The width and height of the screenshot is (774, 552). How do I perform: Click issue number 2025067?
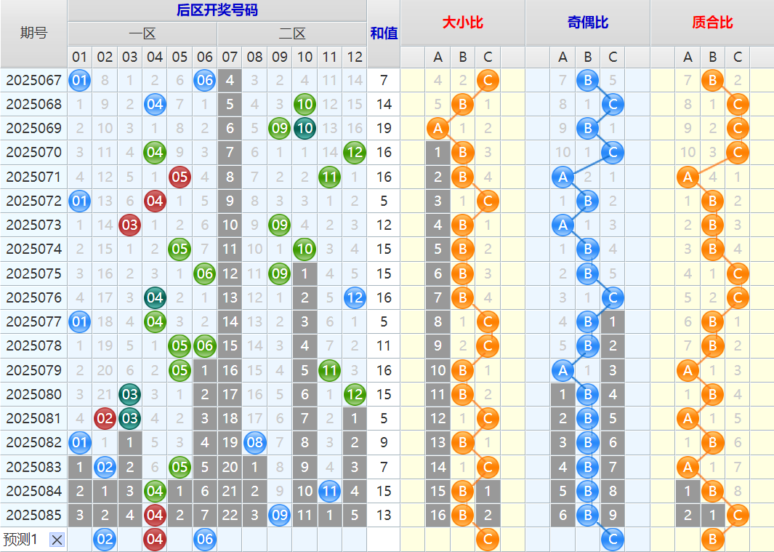(33, 80)
